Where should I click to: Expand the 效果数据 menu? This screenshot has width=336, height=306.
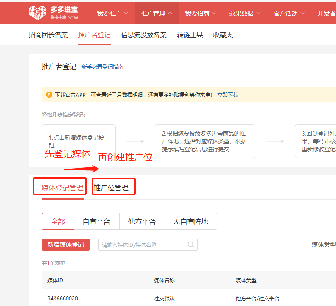[245, 13]
